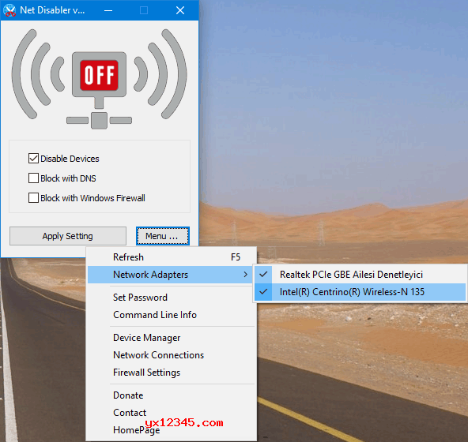This screenshot has height=442, width=468.
Task: Click the checkmark beside Realtek PCIe GBE adapter
Action: coord(263,274)
